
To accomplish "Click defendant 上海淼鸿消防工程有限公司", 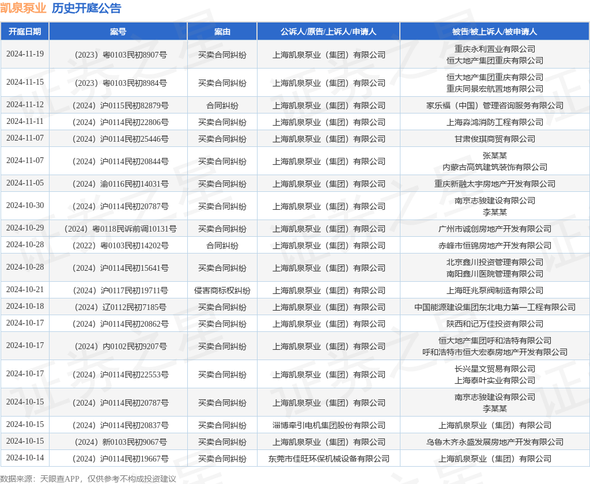I will point(494,122).
